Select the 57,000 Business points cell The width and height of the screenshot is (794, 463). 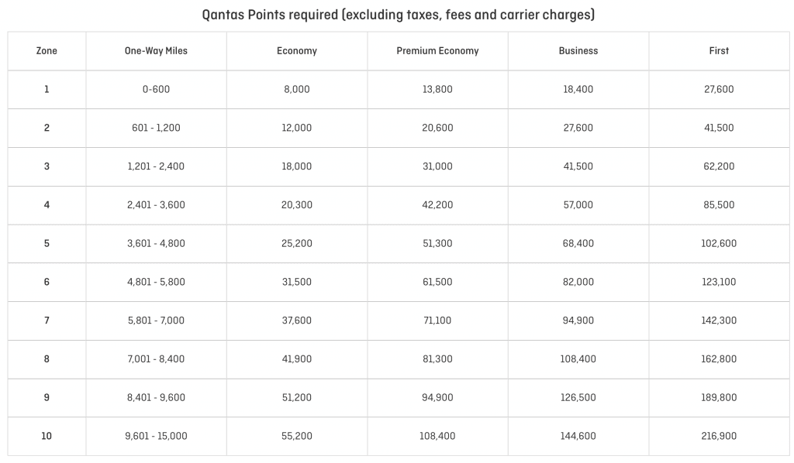(578, 204)
